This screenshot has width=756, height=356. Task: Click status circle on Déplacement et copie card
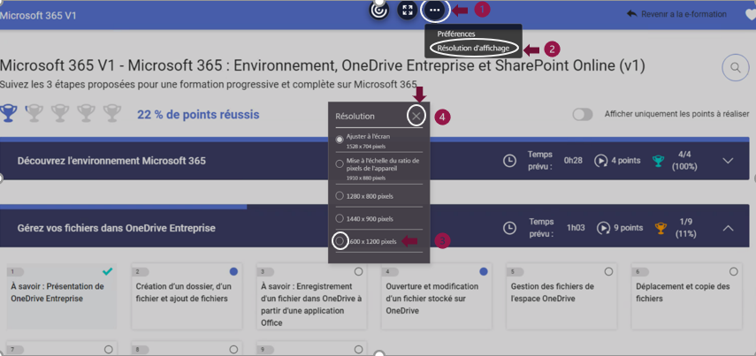[733, 272]
